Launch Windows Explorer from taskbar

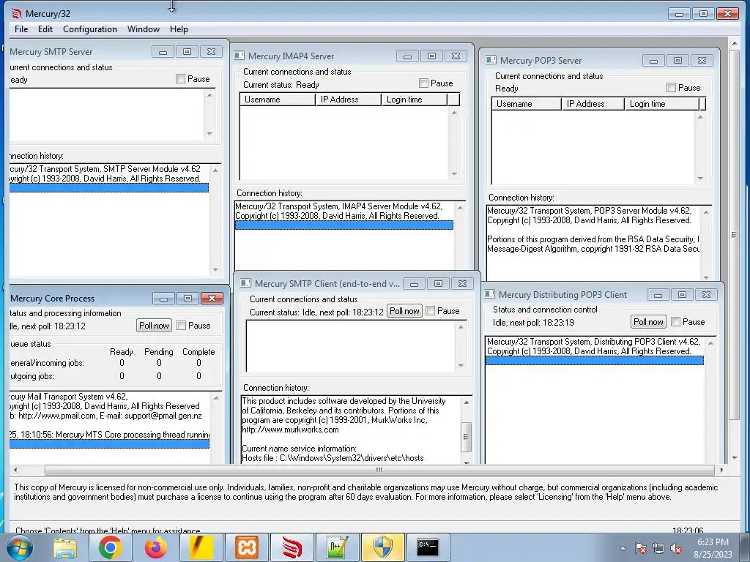[x=65, y=547]
